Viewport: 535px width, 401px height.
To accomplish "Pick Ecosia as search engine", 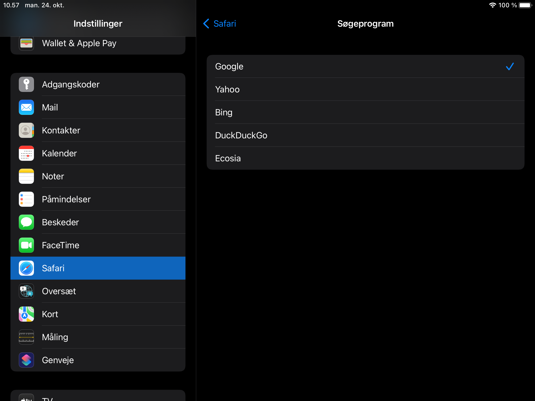I will point(365,158).
